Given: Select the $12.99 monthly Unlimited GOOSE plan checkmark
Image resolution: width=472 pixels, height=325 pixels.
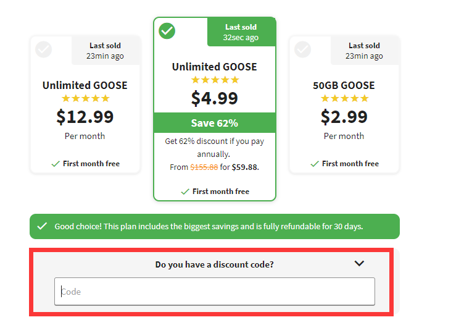Looking at the screenshot, I should point(44,49).
